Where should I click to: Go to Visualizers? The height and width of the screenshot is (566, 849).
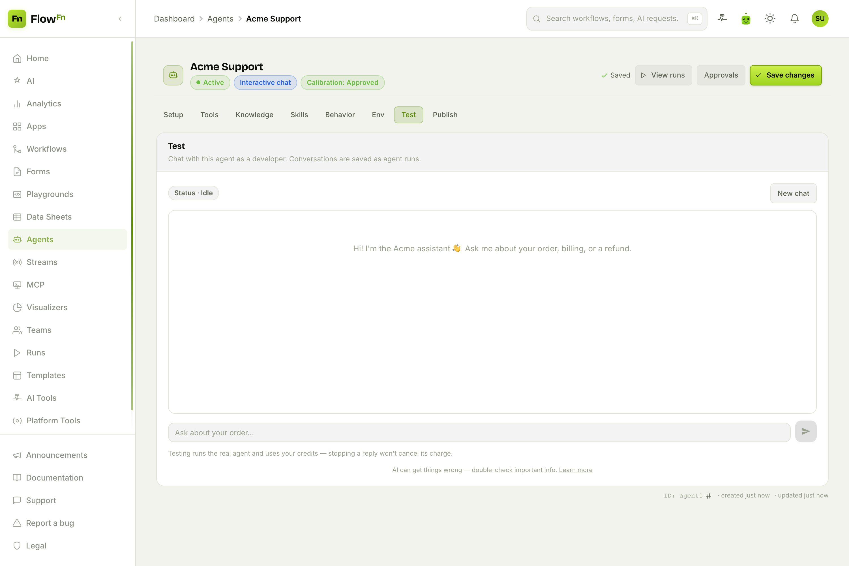(68, 307)
